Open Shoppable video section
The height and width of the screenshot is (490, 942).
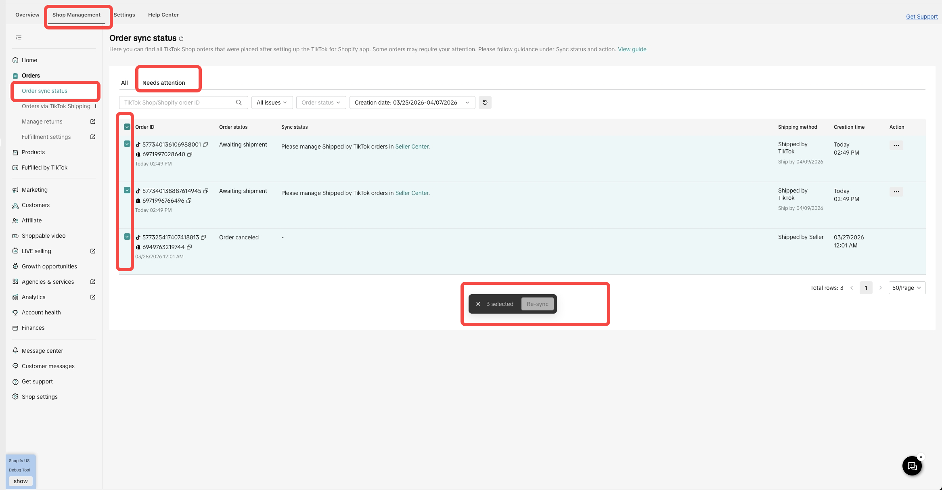(x=44, y=236)
